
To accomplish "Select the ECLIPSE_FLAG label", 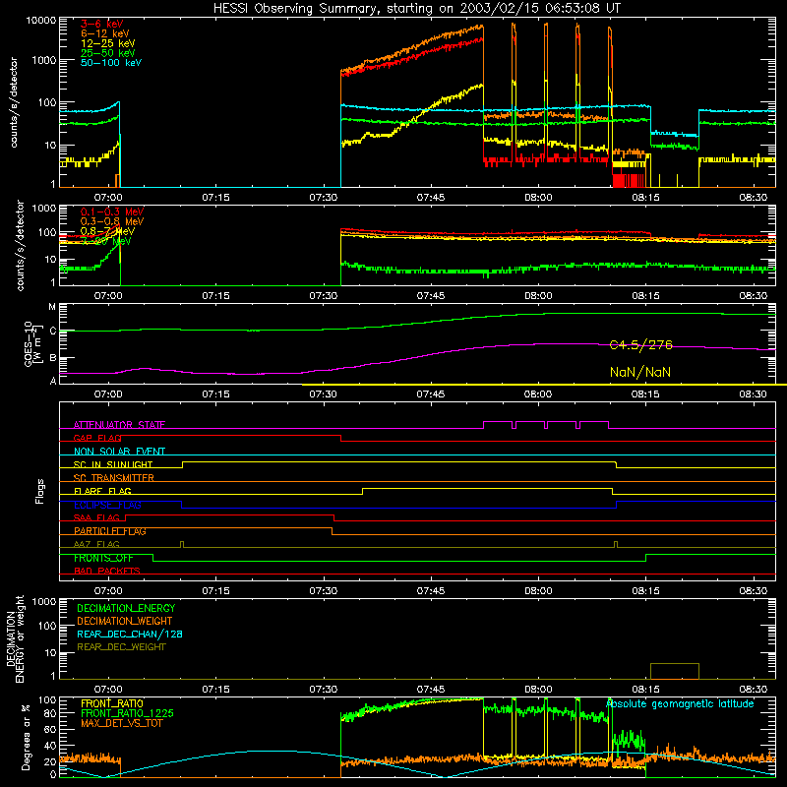I will pos(107,505).
